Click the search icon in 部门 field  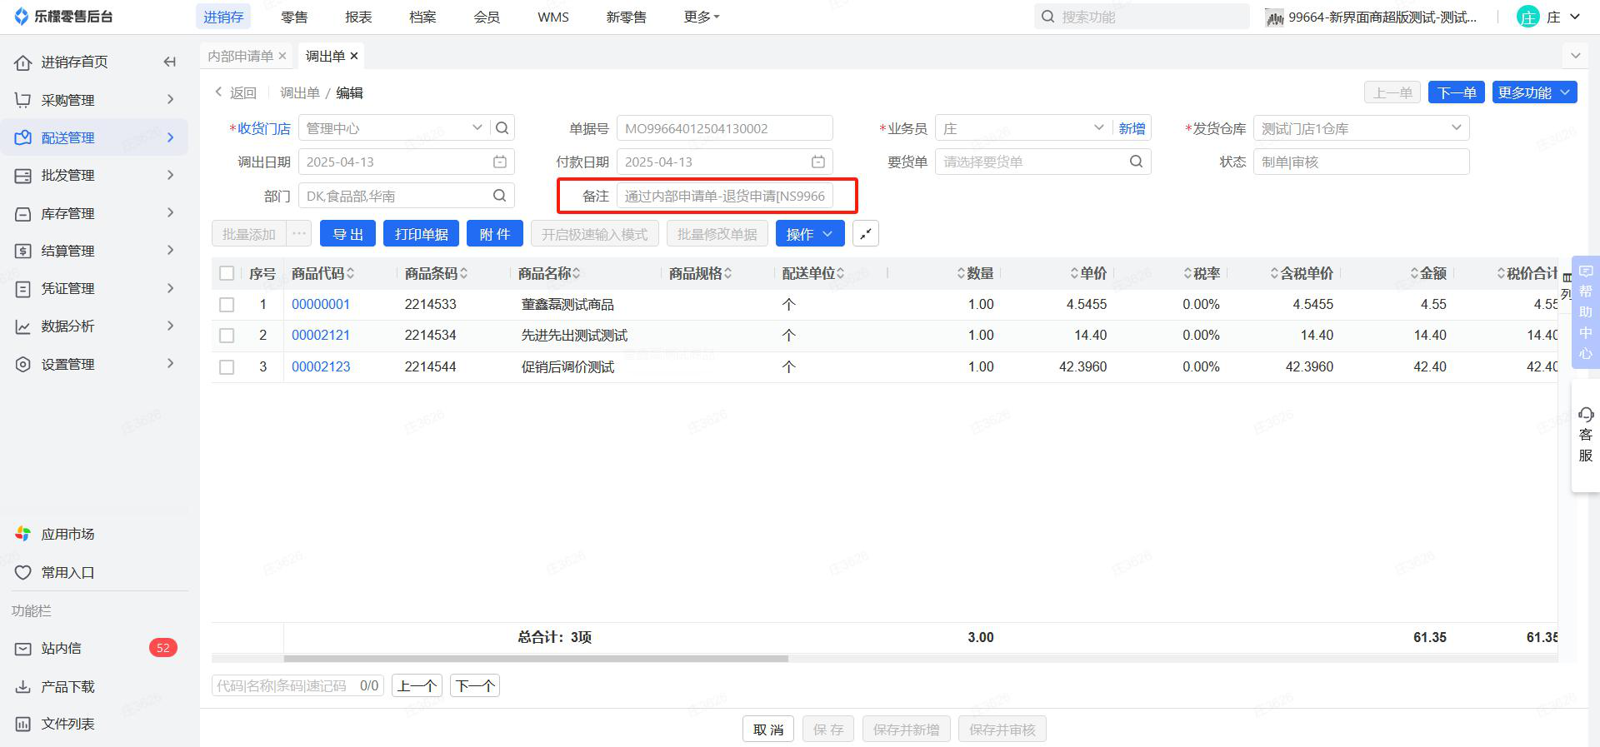coord(499,196)
